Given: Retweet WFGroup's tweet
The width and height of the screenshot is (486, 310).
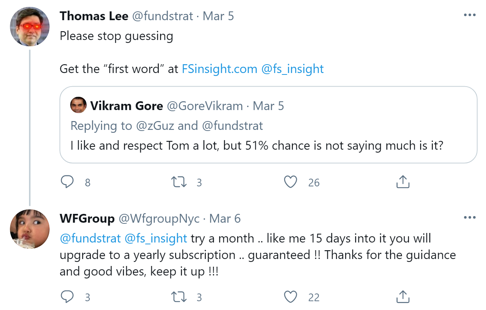Looking at the screenshot, I should 179,296.
